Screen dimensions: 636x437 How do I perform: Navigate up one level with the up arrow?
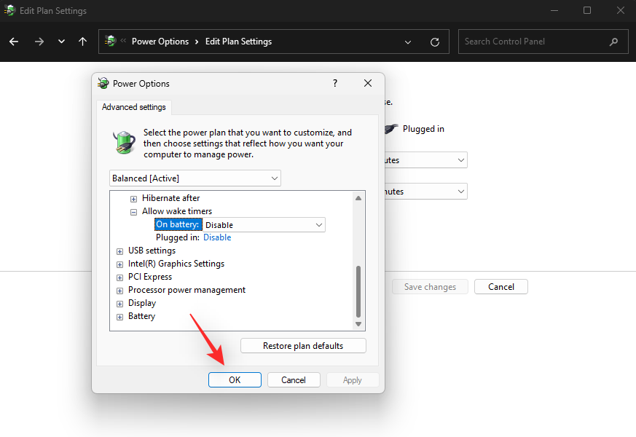click(82, 42)
